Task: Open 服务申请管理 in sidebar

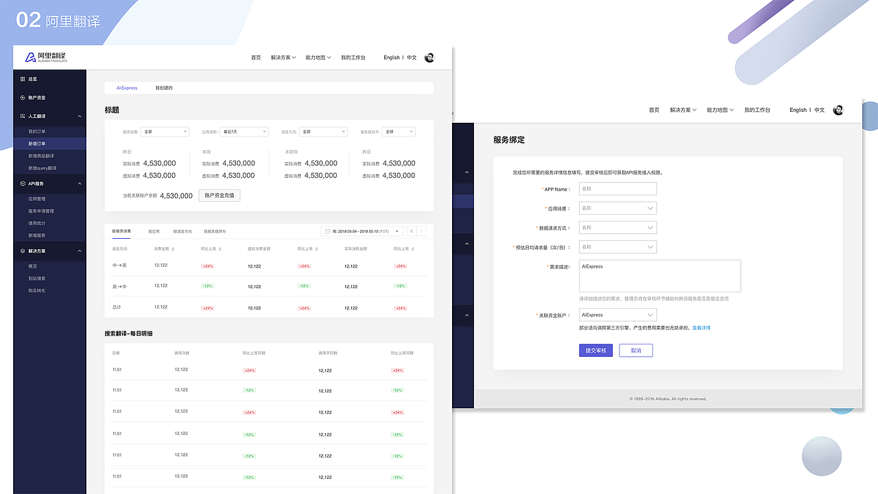Action: pyautogui.click(x=41, y=211)
